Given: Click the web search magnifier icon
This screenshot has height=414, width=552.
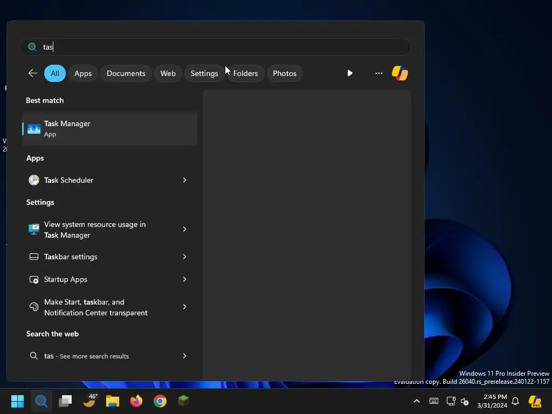Looking at the screenshot, I should [x=34, y=356].
